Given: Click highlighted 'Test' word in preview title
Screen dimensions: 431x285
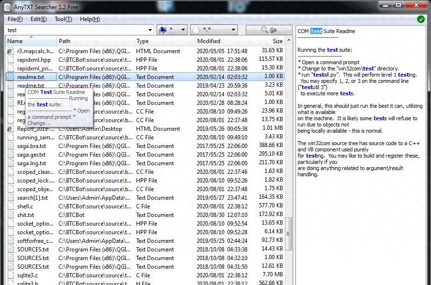Looking at the screenshot, I should tap(316, 31).
